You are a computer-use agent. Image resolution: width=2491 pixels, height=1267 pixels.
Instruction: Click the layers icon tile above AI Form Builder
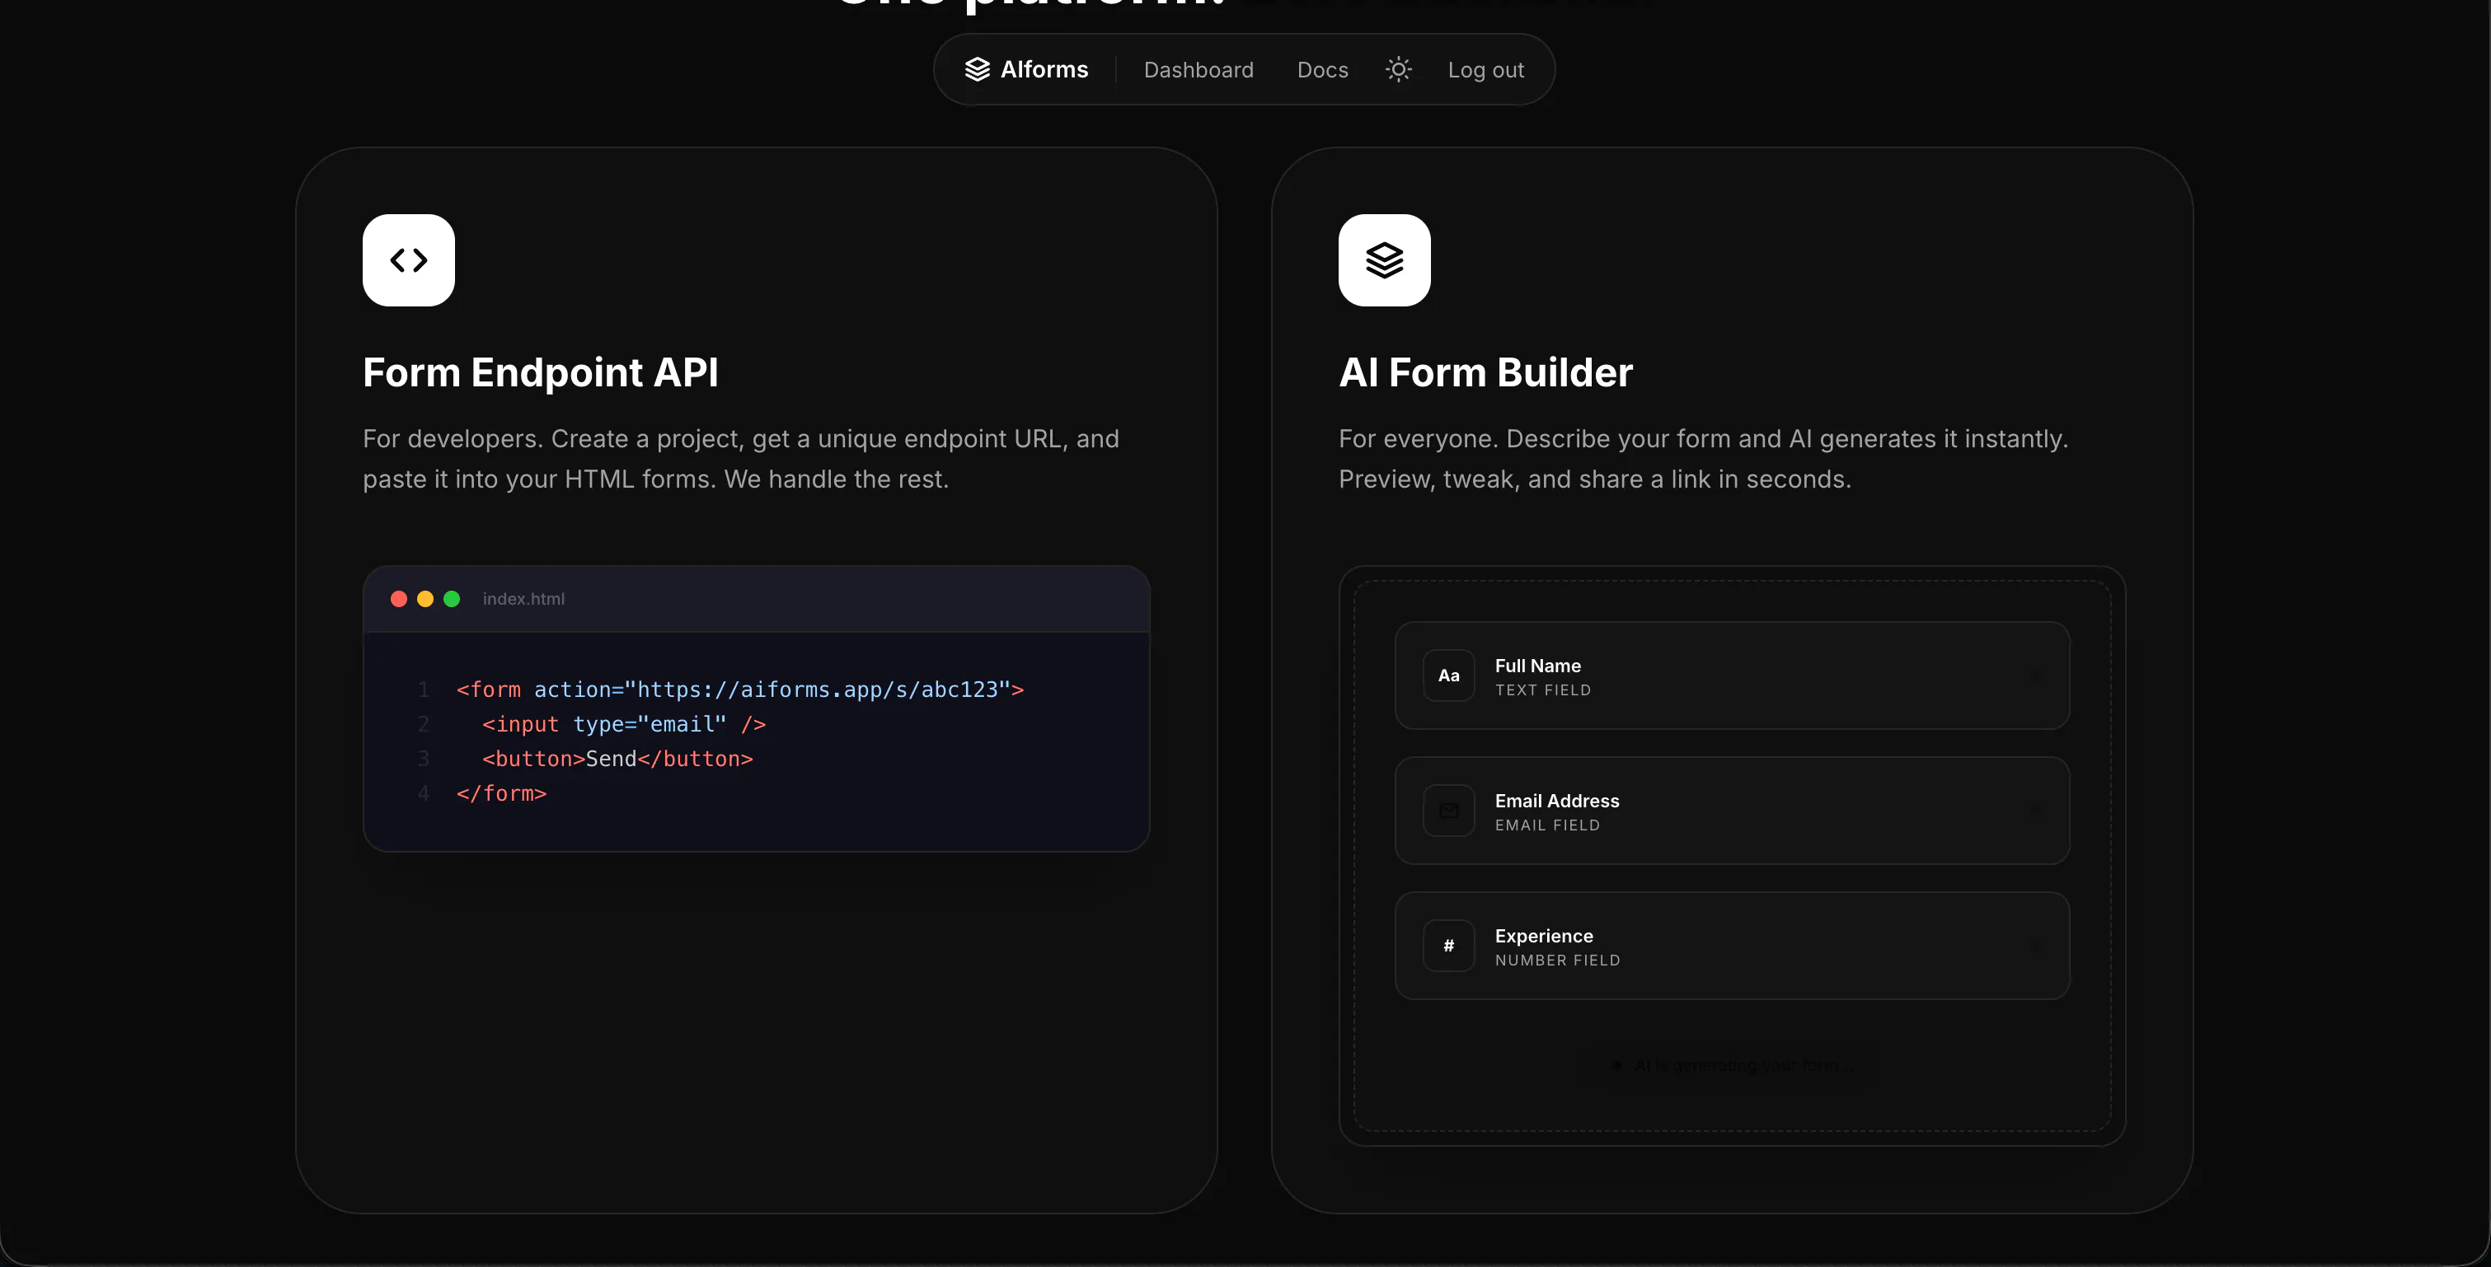tap(1384, 260)
